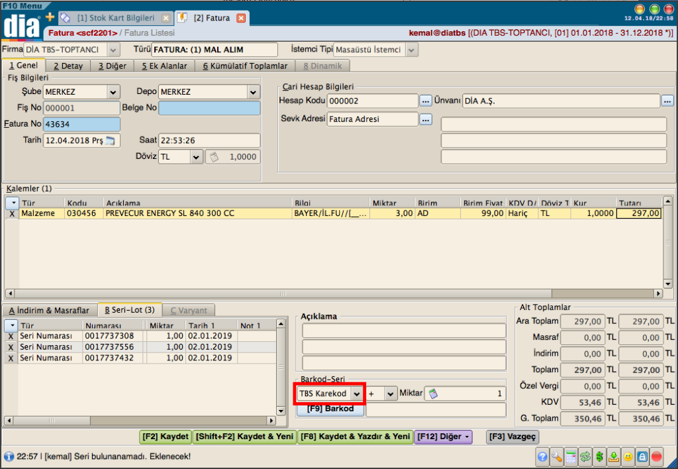This screenshot has height=469, width=678.
Task: Open the İstemci Tipi dropdown
Action: 412,50
